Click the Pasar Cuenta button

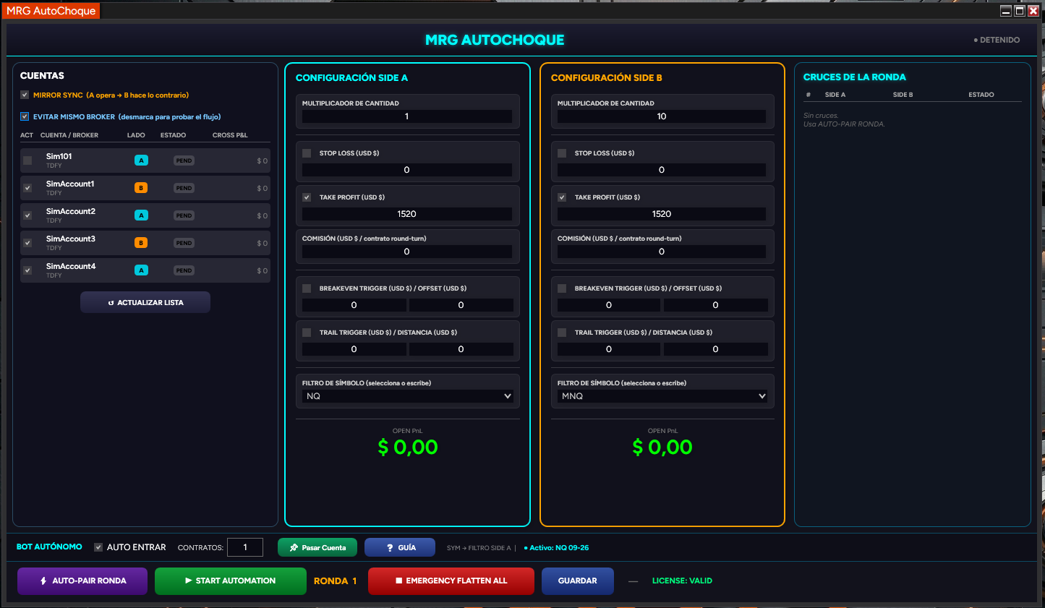coord(317,547)
